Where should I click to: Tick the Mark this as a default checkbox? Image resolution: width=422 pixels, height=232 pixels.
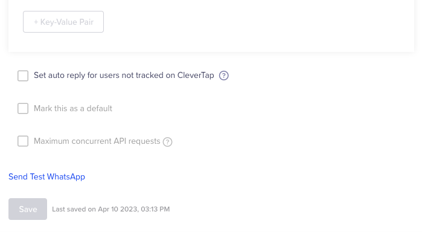(23, 108)
